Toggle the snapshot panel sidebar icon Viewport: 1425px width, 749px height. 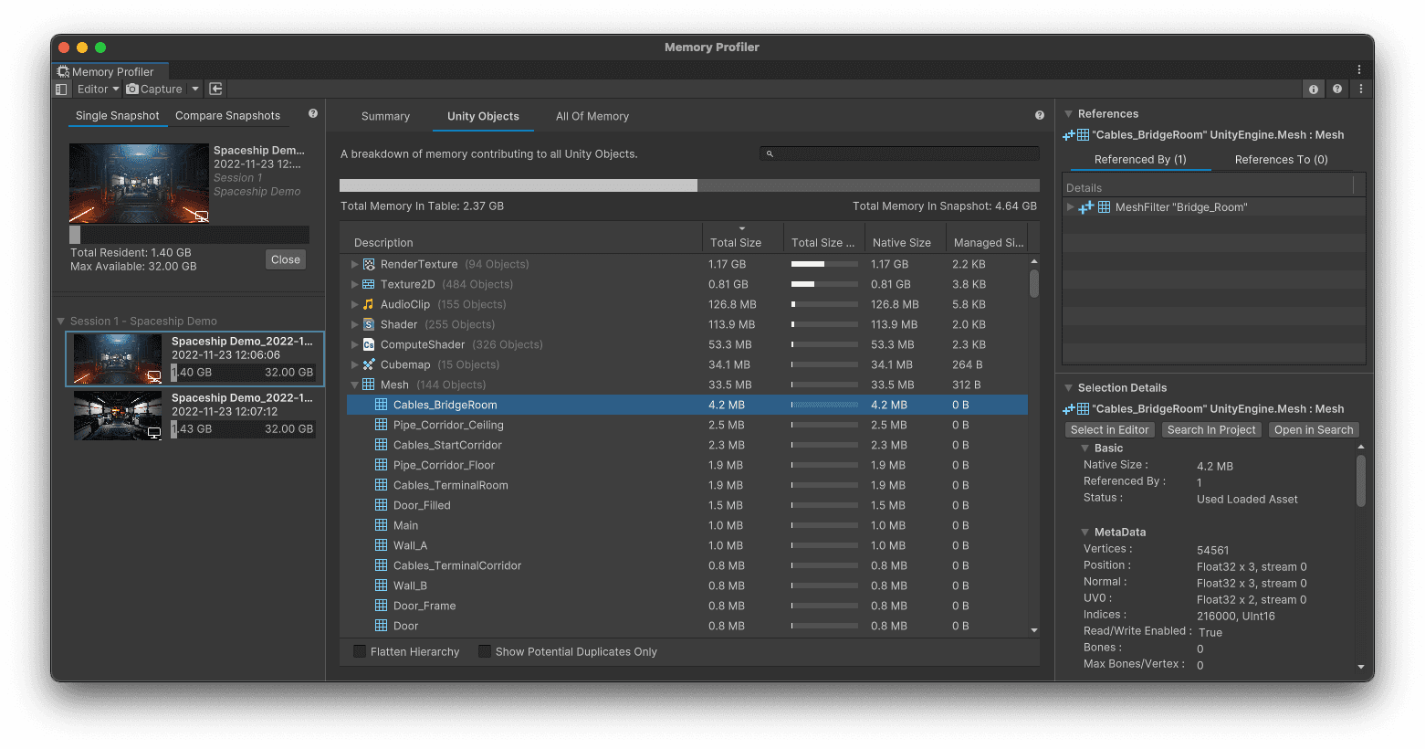point(61,89)
